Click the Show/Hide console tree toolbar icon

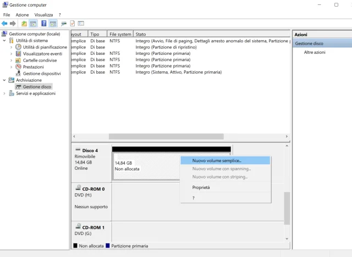[x=34, y=24]
